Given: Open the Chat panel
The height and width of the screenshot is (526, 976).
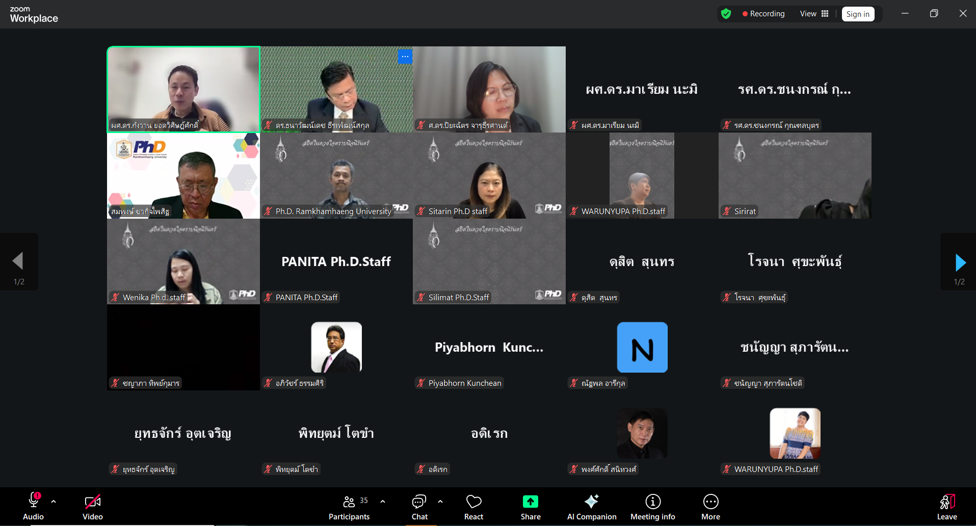Looking at the screenshot, I should [x=419, y=507].
